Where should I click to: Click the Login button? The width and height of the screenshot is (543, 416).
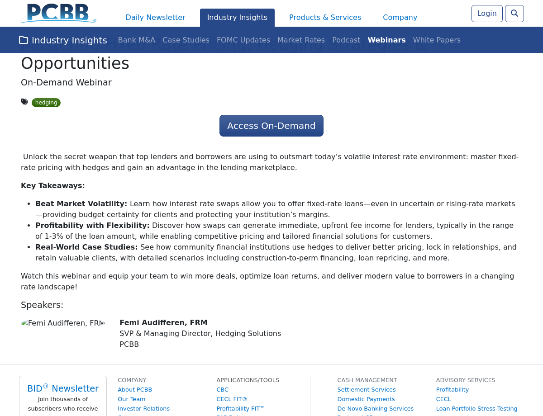pyautogui.click(x=486, y=14)
